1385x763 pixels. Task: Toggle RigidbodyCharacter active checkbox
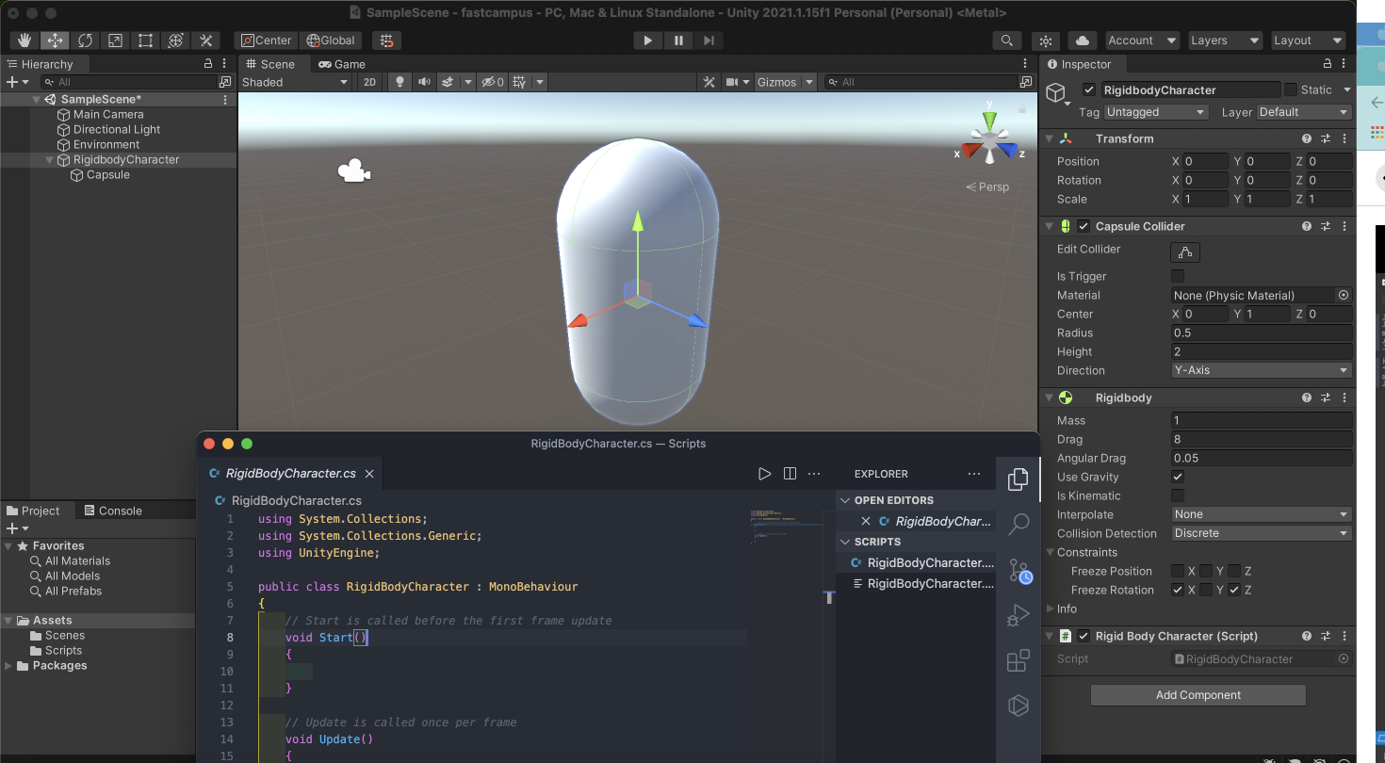coord(1089,89)
